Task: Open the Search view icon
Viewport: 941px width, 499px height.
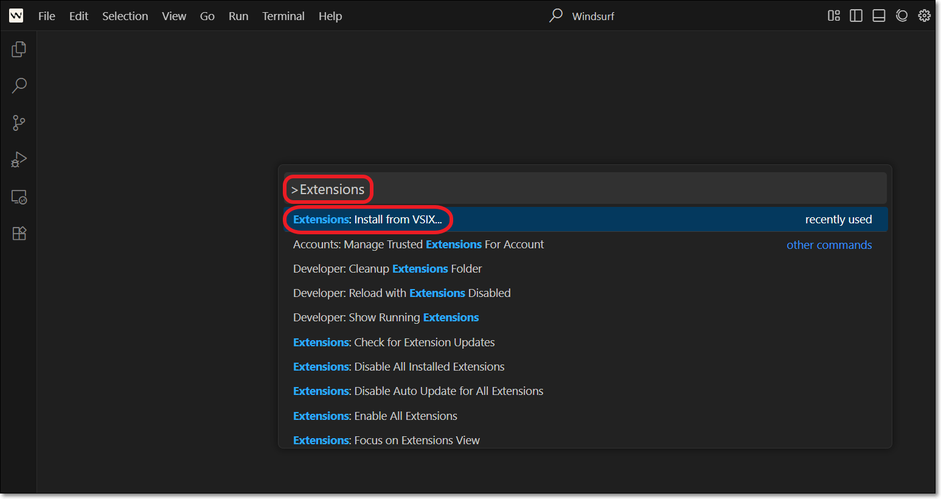Action: pos(19,86)
